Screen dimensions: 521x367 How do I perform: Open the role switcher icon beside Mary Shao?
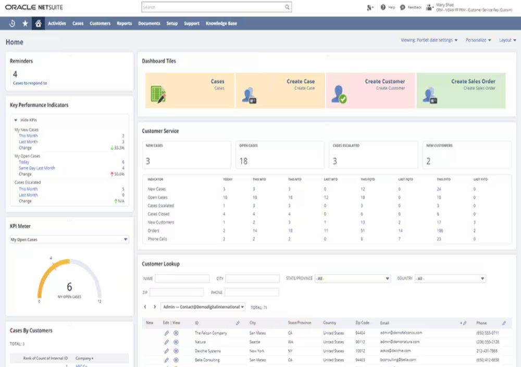(430, 7)
